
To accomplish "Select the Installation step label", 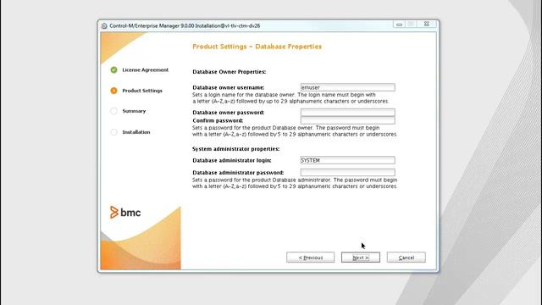I will (x=136, y=132).
